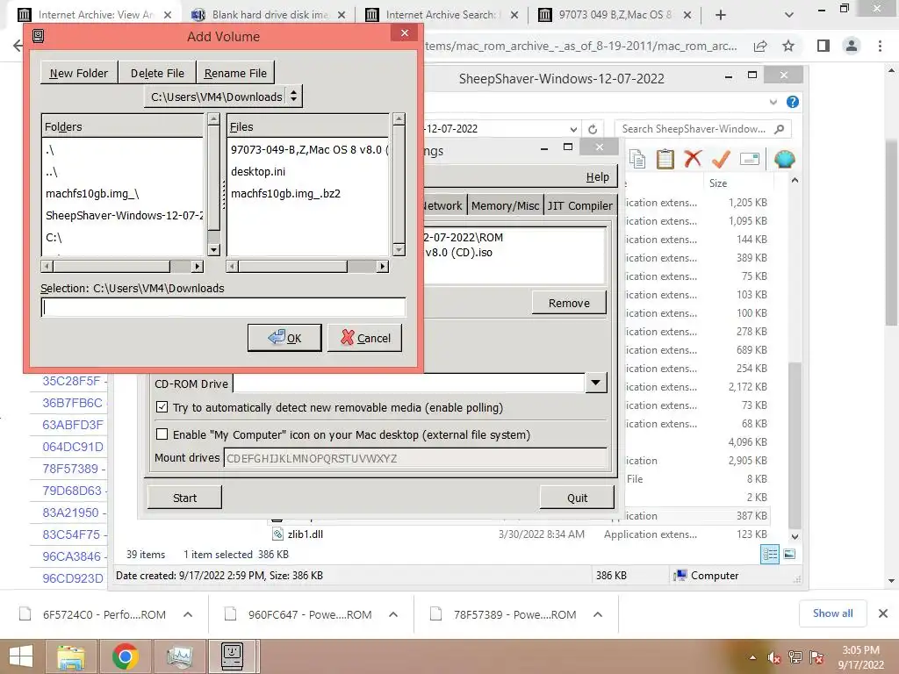Click Delete File button
The image size is (899, 674).
(157, 73)
